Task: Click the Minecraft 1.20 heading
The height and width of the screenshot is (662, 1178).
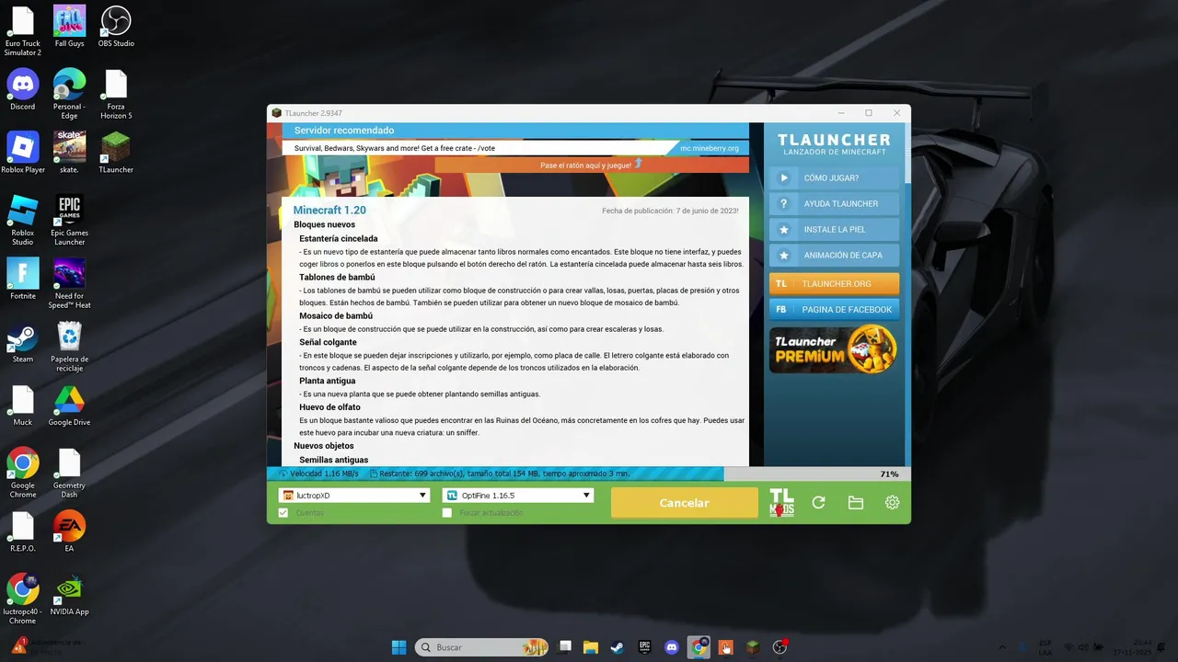Action: [329, 211]
